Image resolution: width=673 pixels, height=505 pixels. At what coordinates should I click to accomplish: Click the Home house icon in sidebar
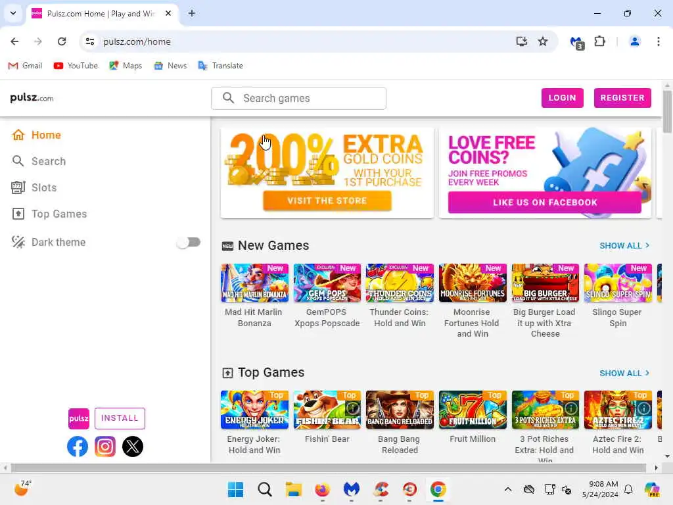18,135
